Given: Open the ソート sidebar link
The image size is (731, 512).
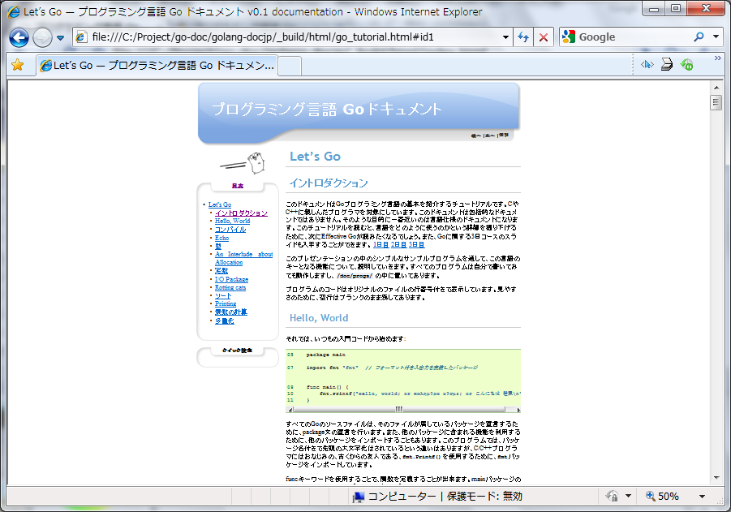Looking at the screenshot, I should tap(223, 295).
